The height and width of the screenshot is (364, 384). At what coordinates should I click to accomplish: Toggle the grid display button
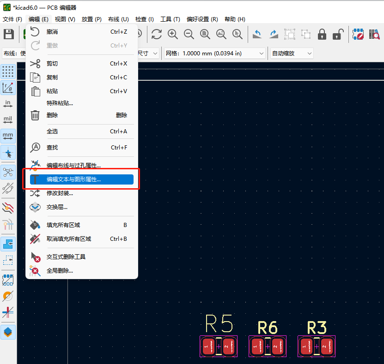8,72
